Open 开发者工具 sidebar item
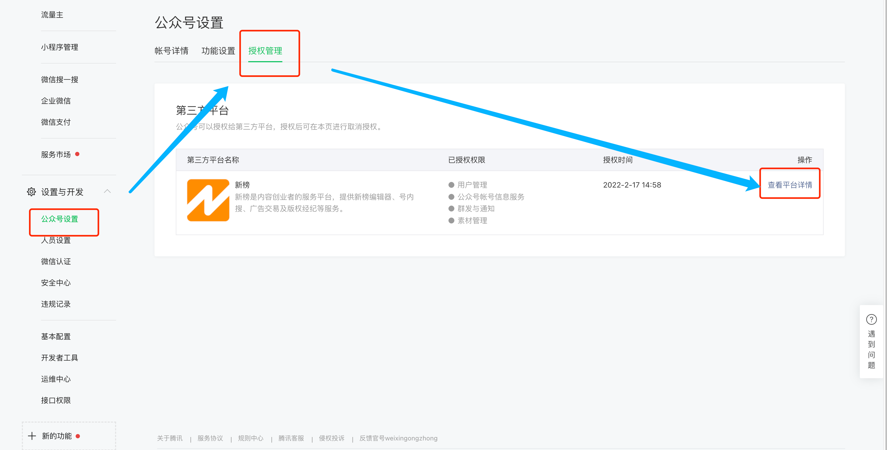Viewport: 887px width, 450px height. pyautogui.click(x=60, y=358)
